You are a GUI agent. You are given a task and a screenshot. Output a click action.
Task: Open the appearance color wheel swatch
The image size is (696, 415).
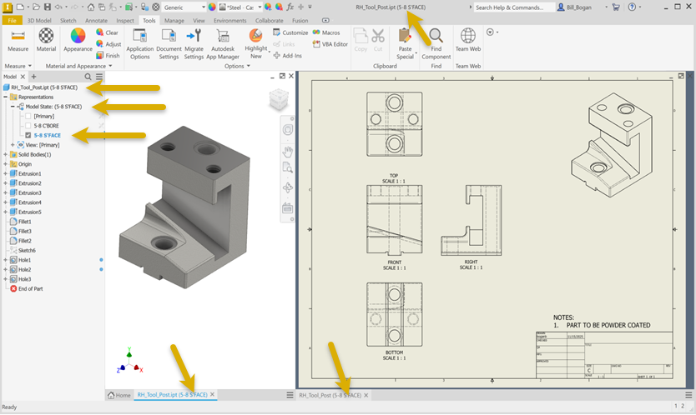(212, 7)
